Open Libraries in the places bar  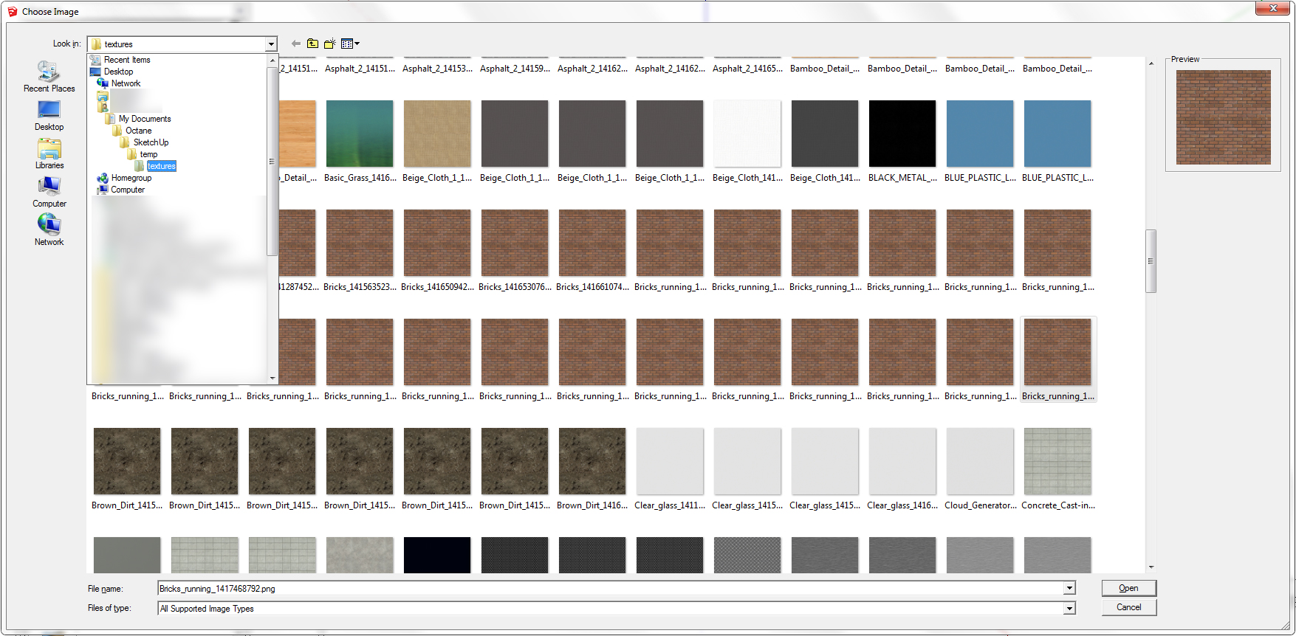(x=49, y=154)
